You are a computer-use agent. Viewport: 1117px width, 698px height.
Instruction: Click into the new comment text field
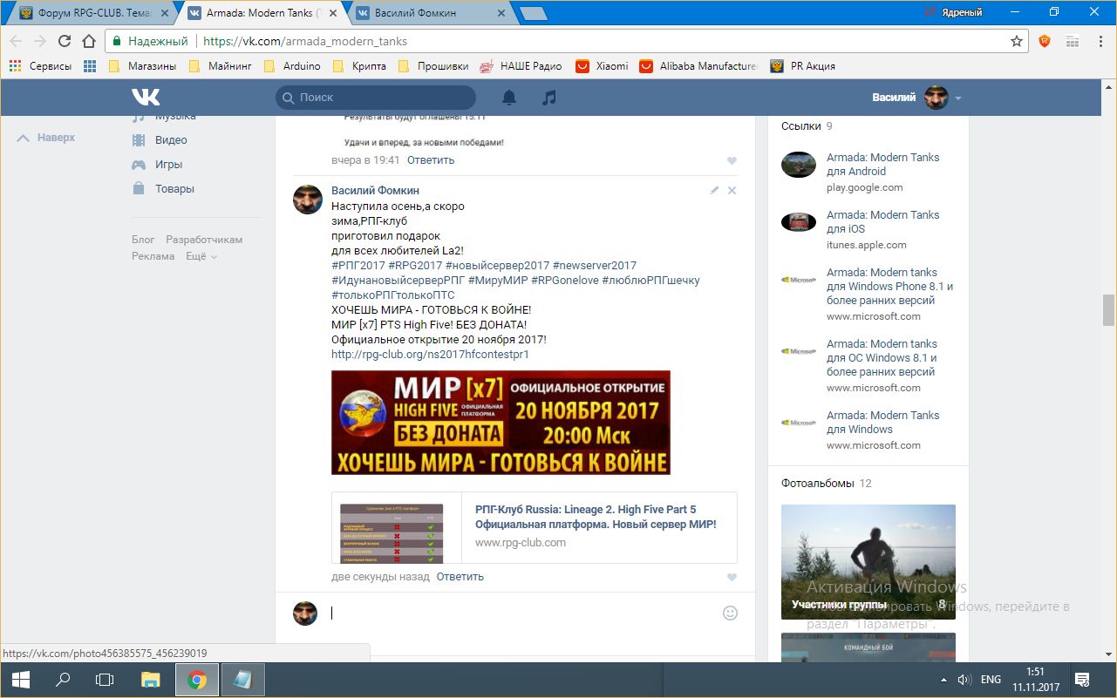[x=523, y=613]
